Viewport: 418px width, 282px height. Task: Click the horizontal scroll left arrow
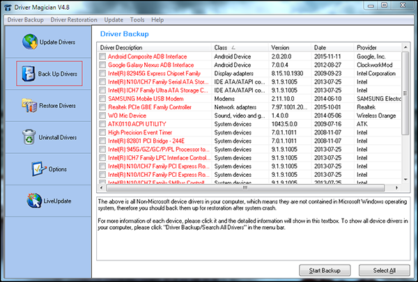(x=101, y=188)
